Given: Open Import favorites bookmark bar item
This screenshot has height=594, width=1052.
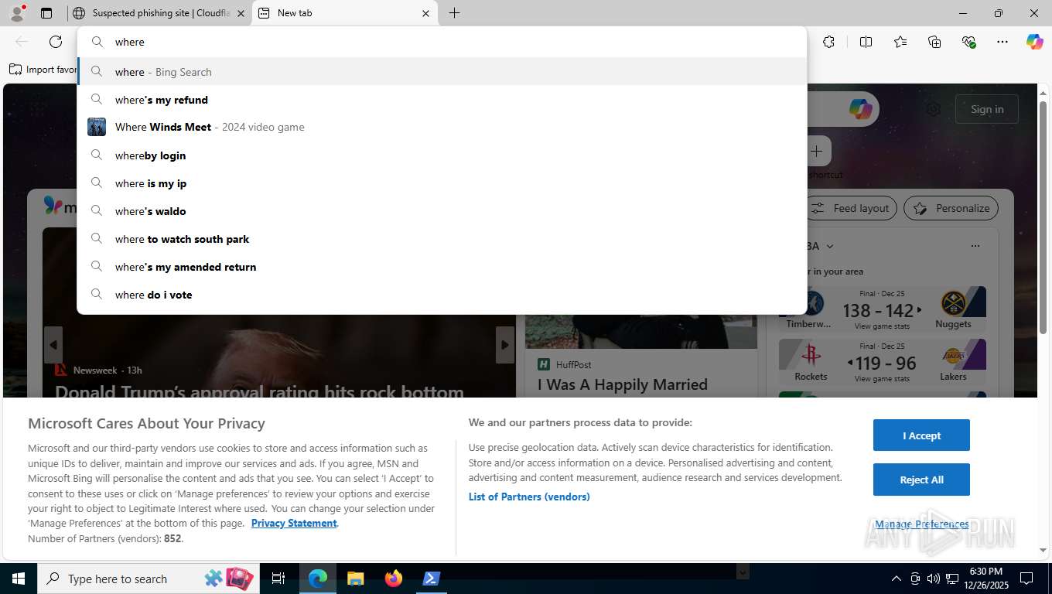Looking at the screenshot, I should [43, 70].
